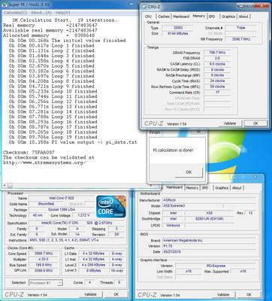Viewport: 272px width, 301px height.
Task: Select the CPU tab in top CPU-Z
Action: (148, 17)
